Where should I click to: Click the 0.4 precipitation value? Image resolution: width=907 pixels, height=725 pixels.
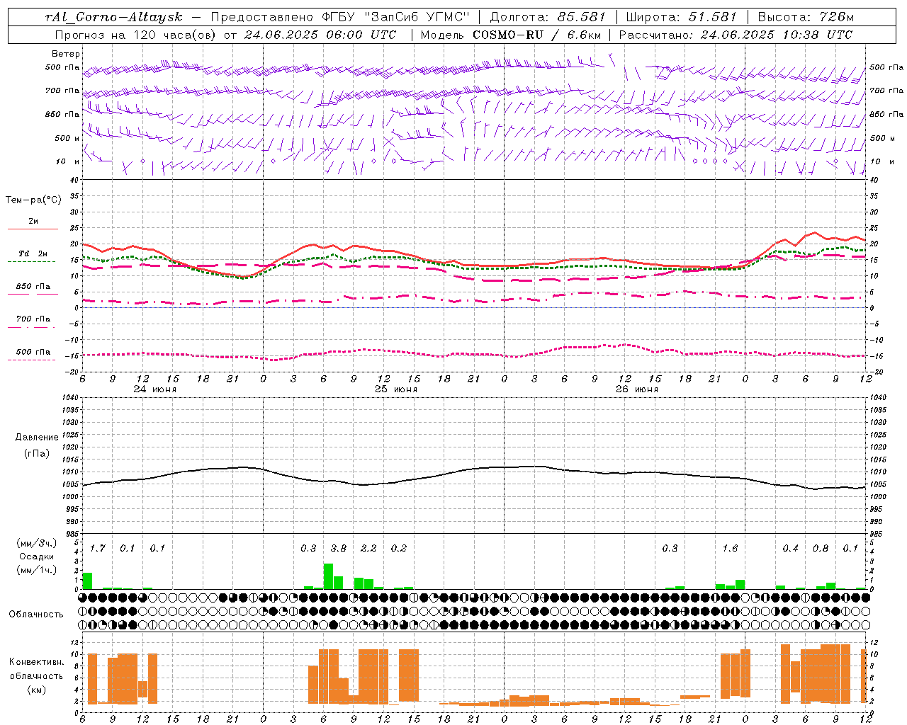[x=791, y=549]
